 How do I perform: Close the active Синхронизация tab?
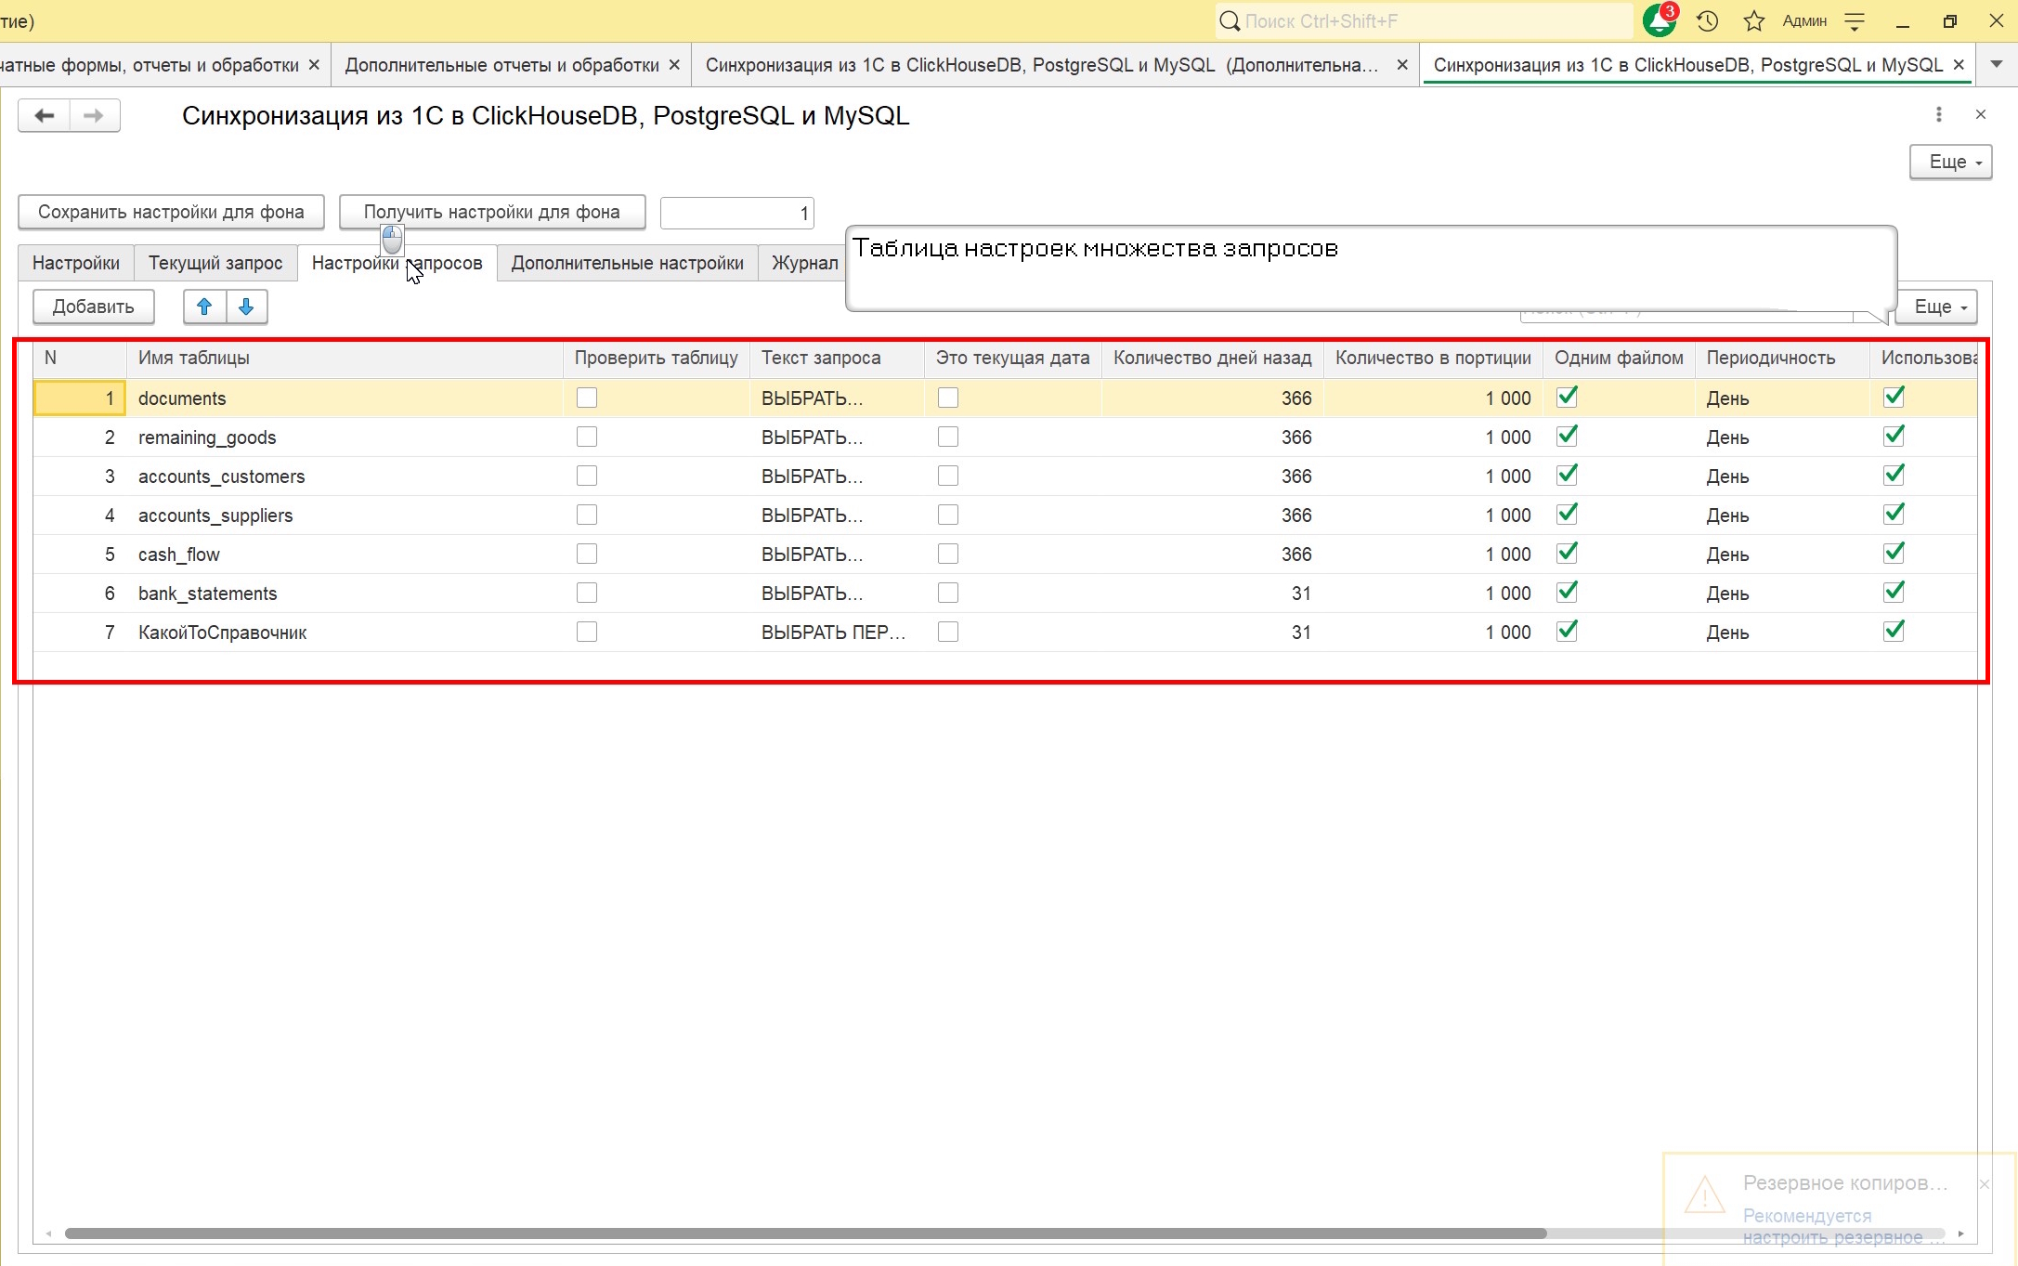1959,65
